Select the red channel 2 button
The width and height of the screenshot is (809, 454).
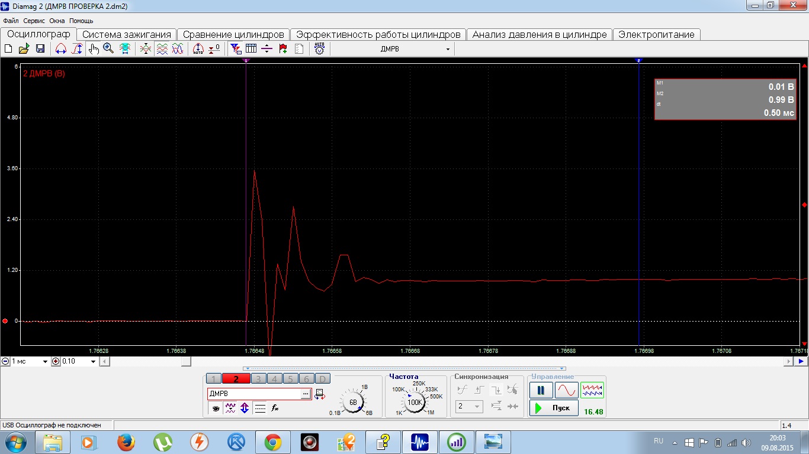(x=236, y=380)
